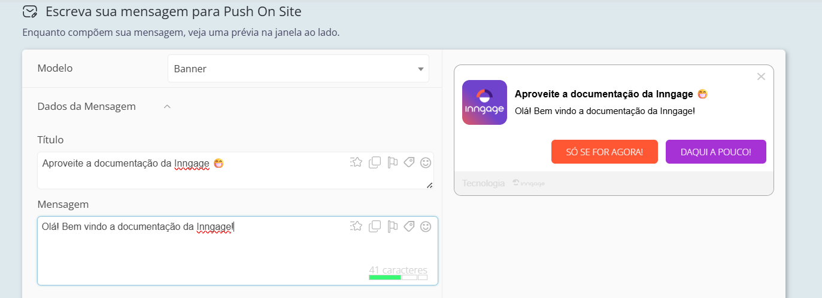Click the 'Título' field label

50,140
